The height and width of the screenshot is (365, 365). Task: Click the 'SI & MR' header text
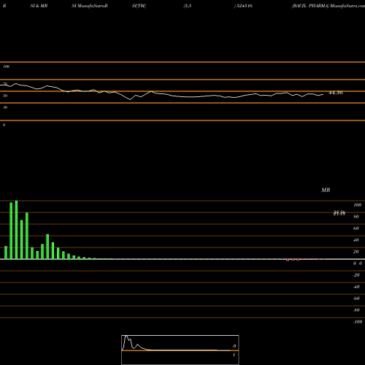(x=39, y=6)
